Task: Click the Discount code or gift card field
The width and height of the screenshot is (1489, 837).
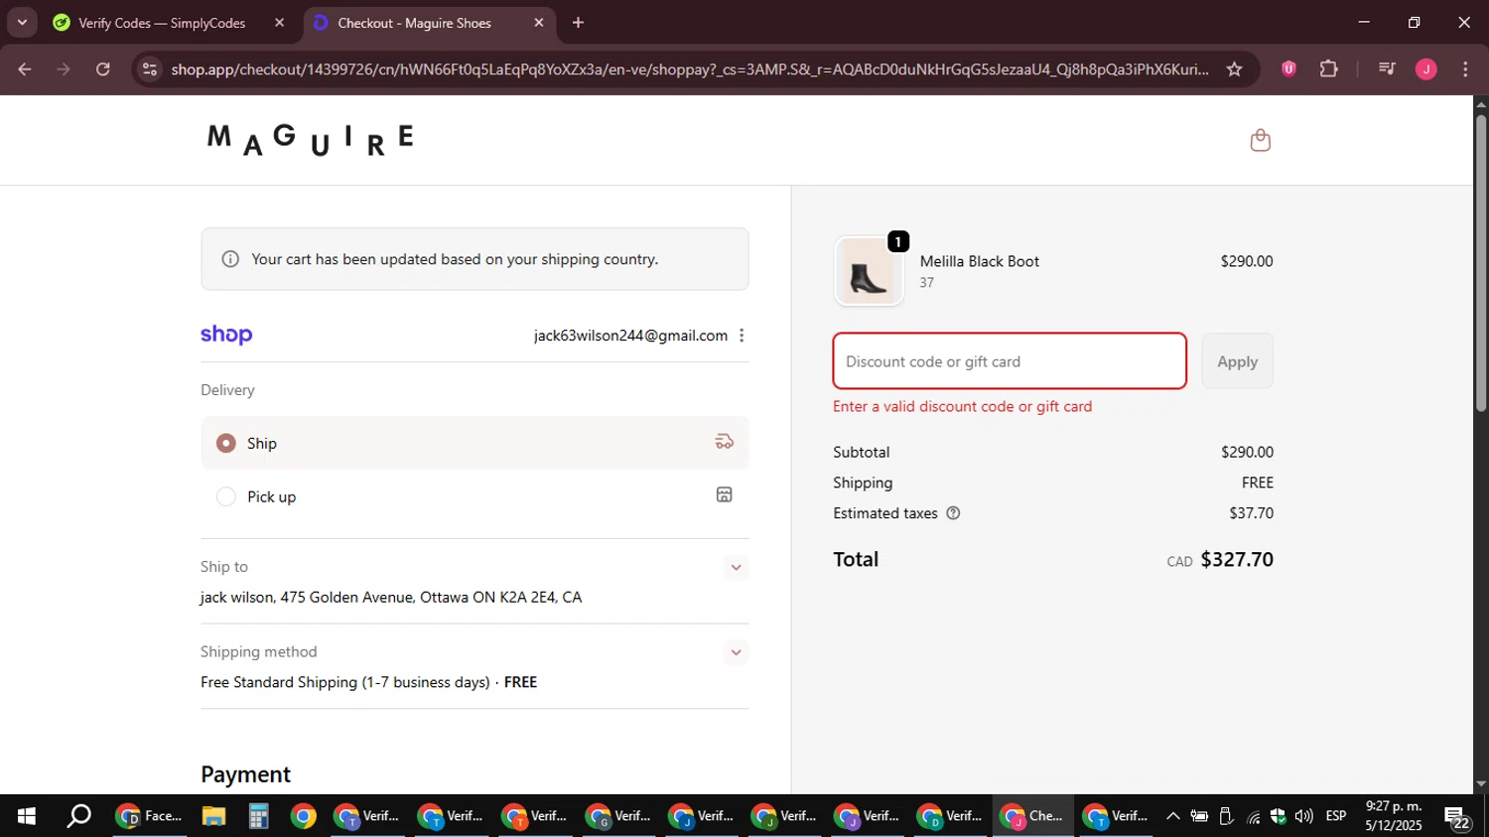Action: [1010, 361]
